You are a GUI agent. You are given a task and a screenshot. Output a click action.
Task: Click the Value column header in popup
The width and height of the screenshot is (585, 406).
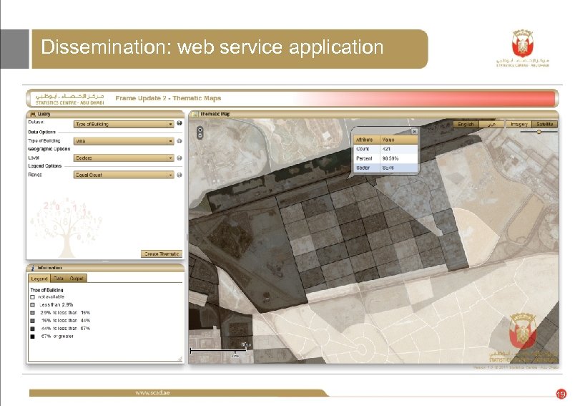(x=399, y=140)
